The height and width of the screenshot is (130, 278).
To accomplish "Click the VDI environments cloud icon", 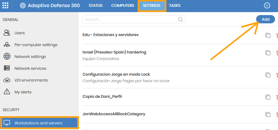I will coord(7,80).
